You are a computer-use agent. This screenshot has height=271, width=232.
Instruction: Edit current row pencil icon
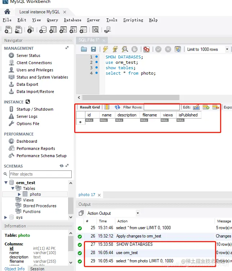(196, 107)
